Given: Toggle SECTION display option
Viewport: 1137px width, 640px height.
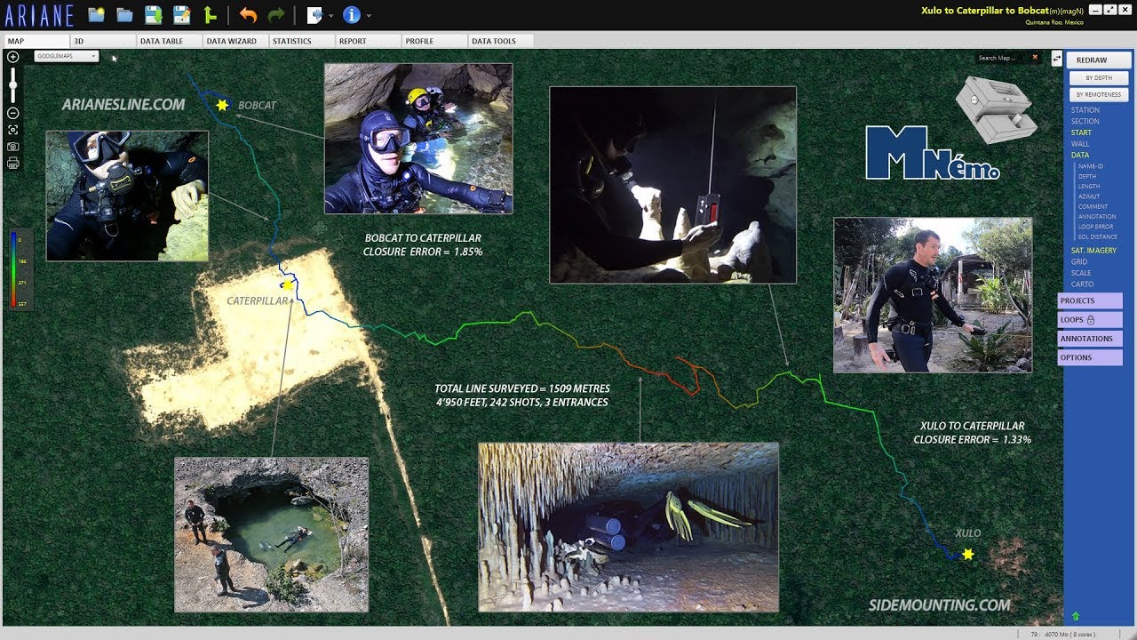Looking at the screenshot, I should pos(1085,121).
